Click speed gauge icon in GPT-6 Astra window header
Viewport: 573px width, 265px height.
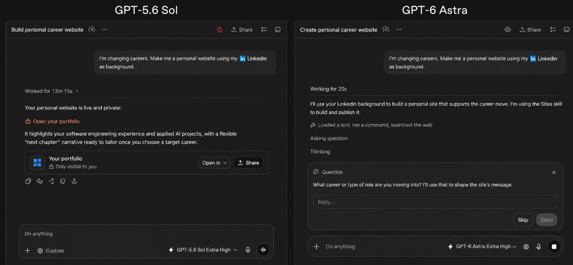385,30
